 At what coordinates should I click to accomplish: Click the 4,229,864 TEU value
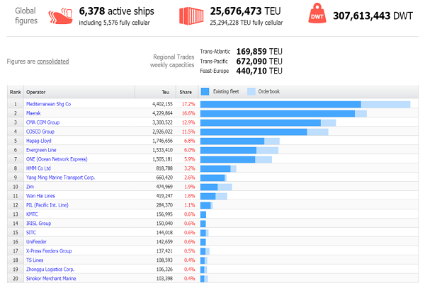pyautogui.click(x=162, y=113)
